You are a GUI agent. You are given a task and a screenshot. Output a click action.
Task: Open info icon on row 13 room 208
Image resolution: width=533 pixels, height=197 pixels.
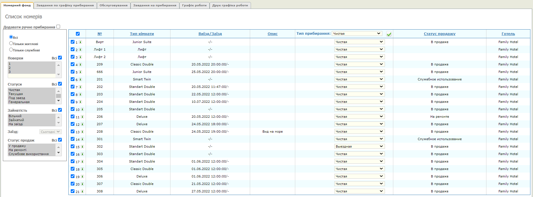coord(82,132)
